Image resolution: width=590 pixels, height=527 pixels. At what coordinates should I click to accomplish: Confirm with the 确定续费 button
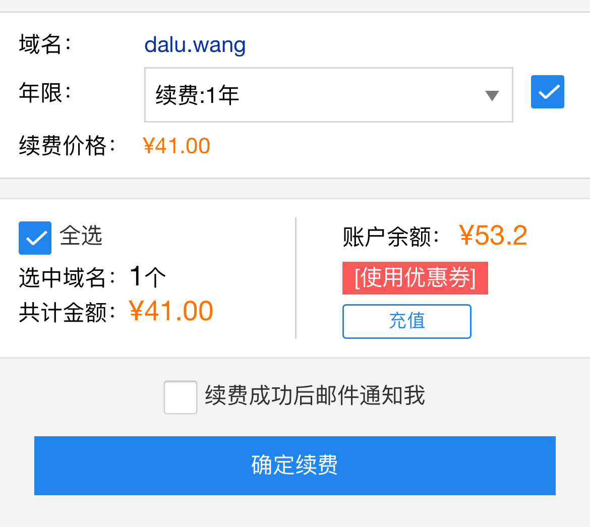click(x=294, y=465)
